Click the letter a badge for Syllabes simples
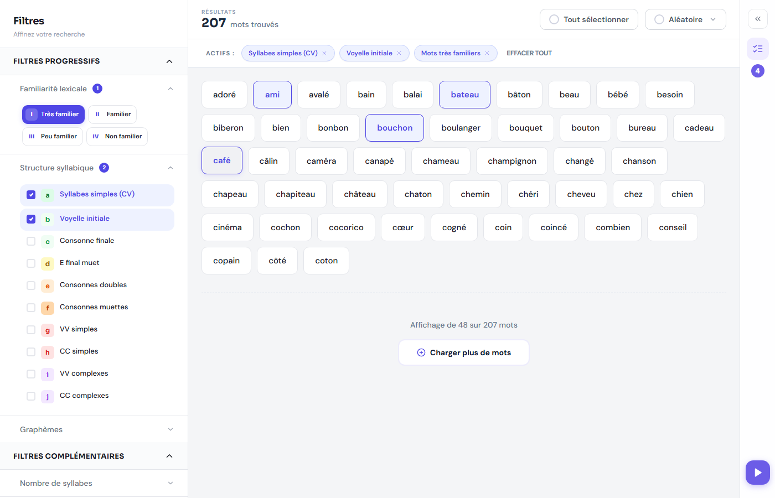This screenshot has width=775, height=498. [48, 195]
